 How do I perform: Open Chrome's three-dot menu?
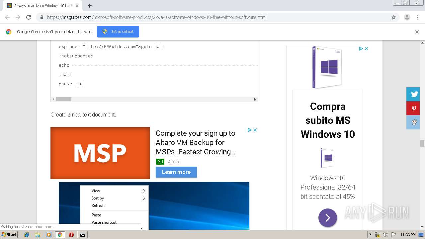point(418,17)
